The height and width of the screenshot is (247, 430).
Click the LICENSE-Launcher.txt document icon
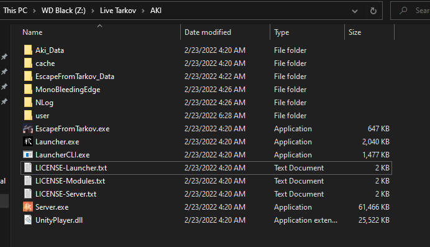coord(28,168)
